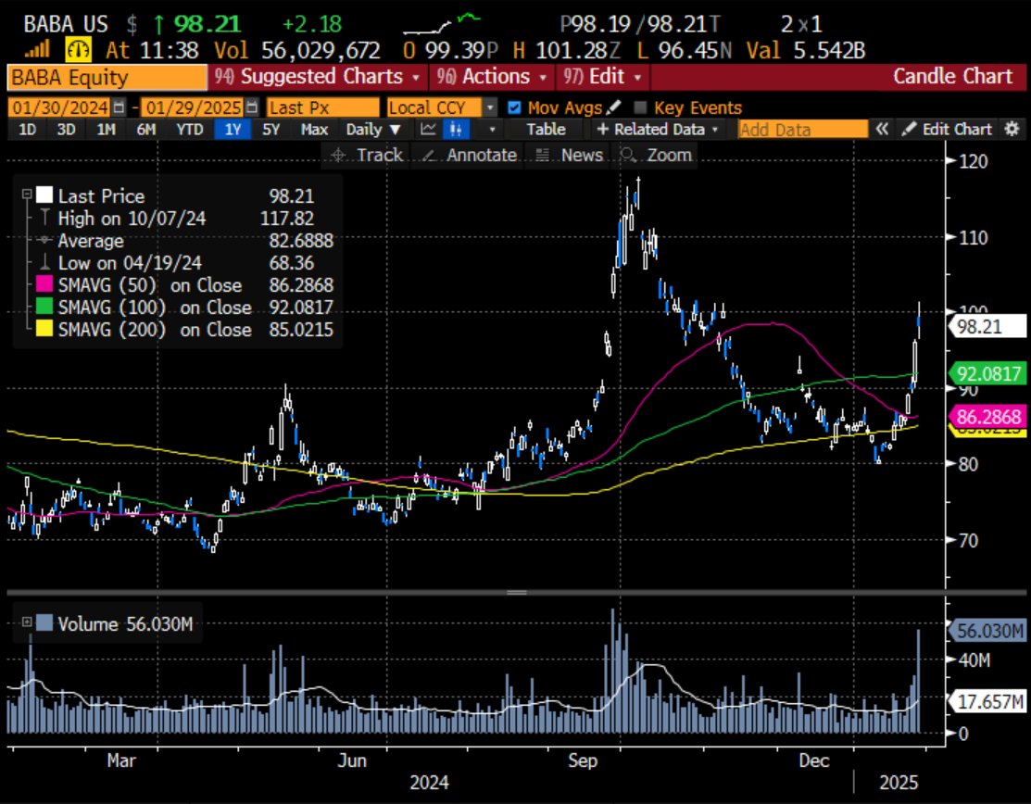Click the pencil icon beside Mov Avgs
This screenshot has width=1031, height=804.
613,107
